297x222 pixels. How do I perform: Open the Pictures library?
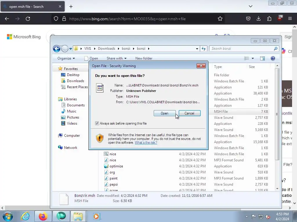[73, 117]
